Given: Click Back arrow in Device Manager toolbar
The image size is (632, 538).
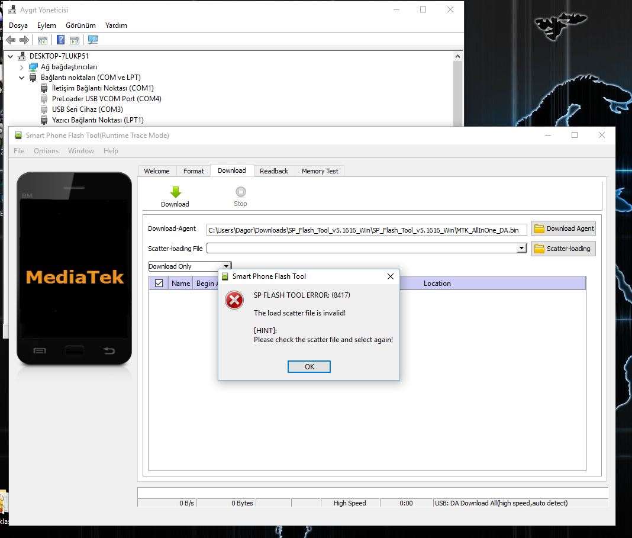Looking at the screenshot, I should click(11, 40).
